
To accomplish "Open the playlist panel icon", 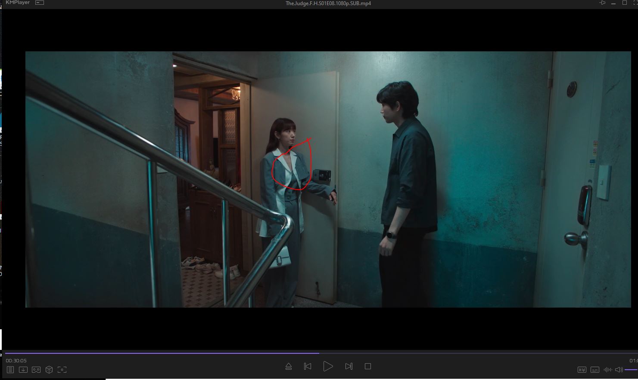I will 10,370.
